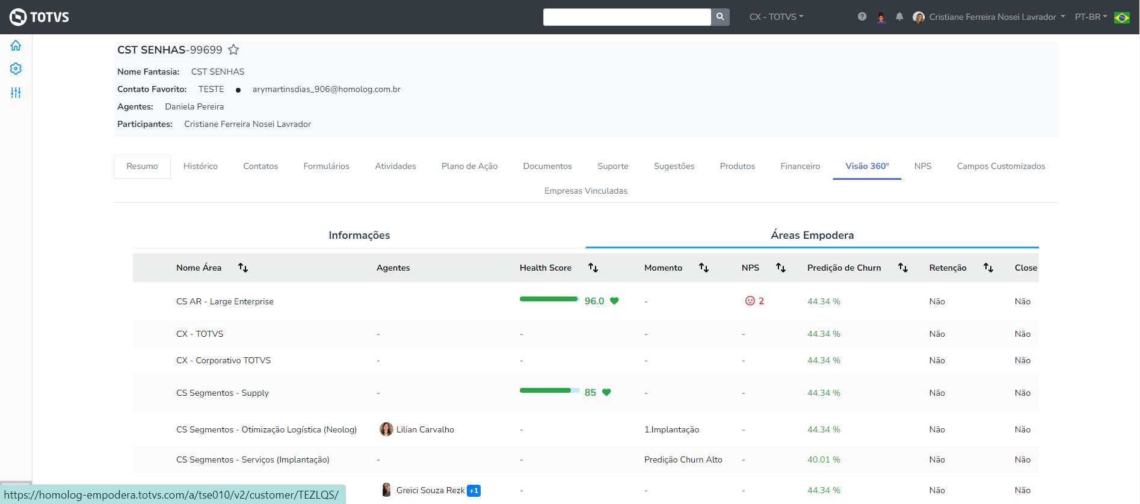The width and height of the screenshot is (1140, 504).
Task: Switch to the Plano de Ação tab
Action: click(469, 167)
